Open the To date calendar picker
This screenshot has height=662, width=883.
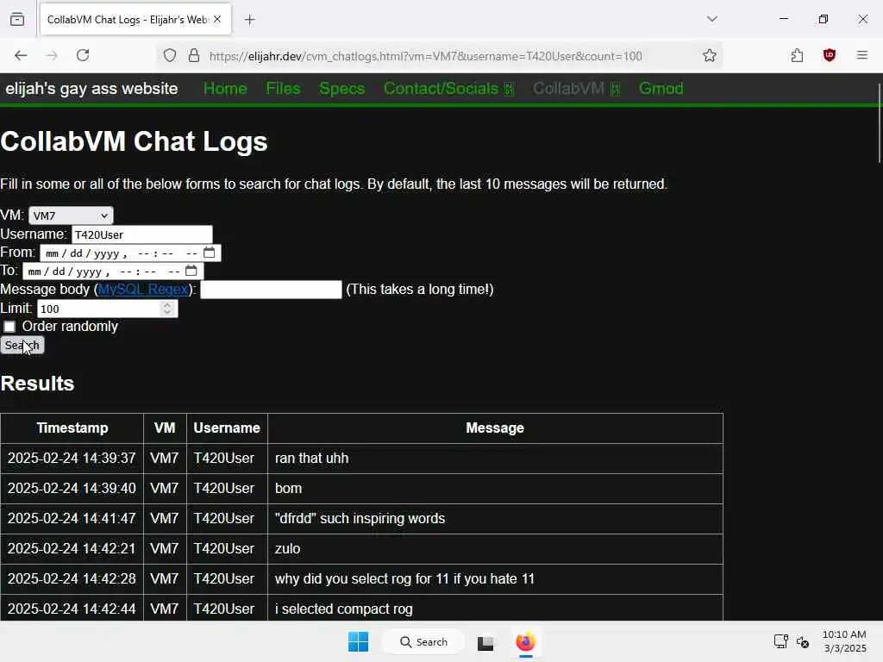pos(191,271)
